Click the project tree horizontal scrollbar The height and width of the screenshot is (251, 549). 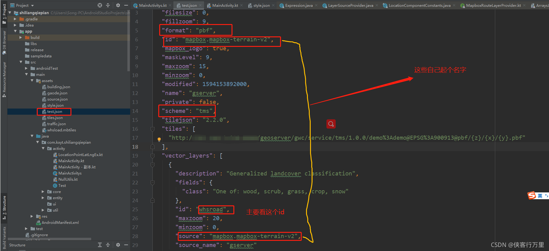click(49, 239)
